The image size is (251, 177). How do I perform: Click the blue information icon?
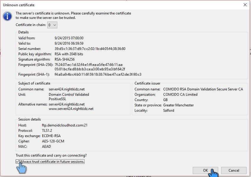coord(7,16)
